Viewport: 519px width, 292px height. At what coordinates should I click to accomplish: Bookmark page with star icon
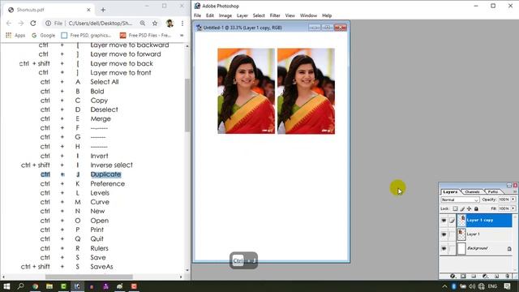tap(155, 24)
